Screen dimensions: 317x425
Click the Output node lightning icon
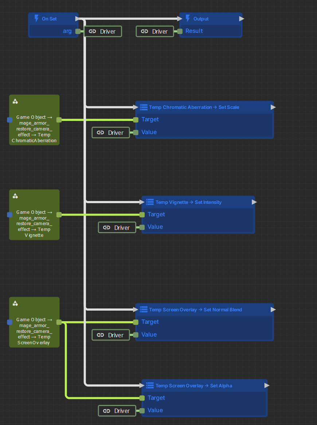point(188,18)
